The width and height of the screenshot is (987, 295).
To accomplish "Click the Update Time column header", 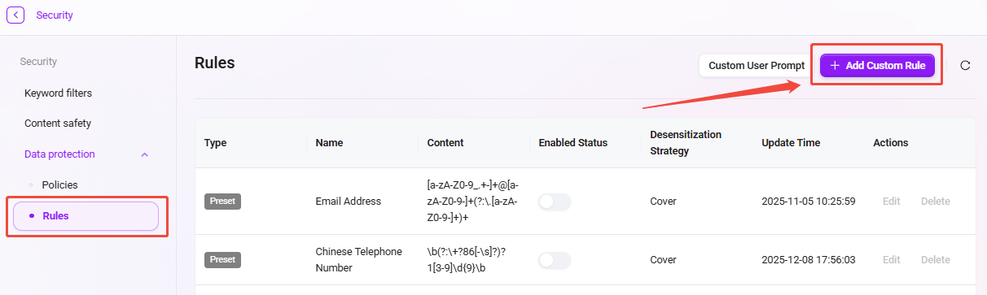I will 791,143.
